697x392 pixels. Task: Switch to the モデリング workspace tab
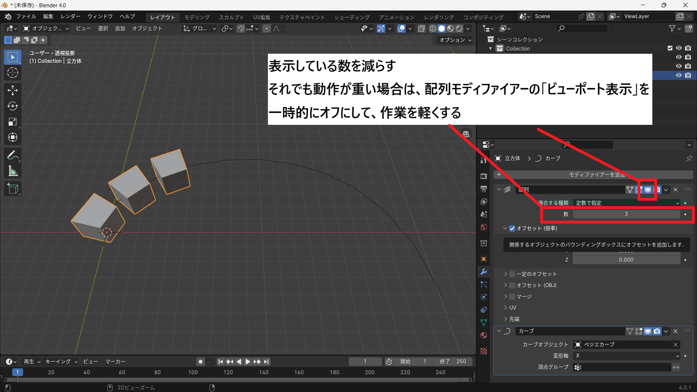point(197,17)
